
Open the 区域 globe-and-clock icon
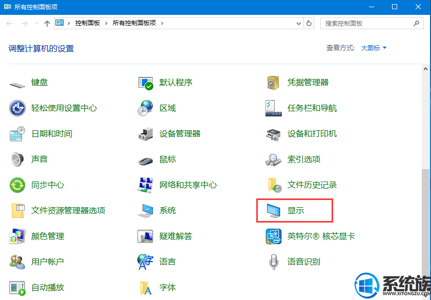(x=145, y=108)
